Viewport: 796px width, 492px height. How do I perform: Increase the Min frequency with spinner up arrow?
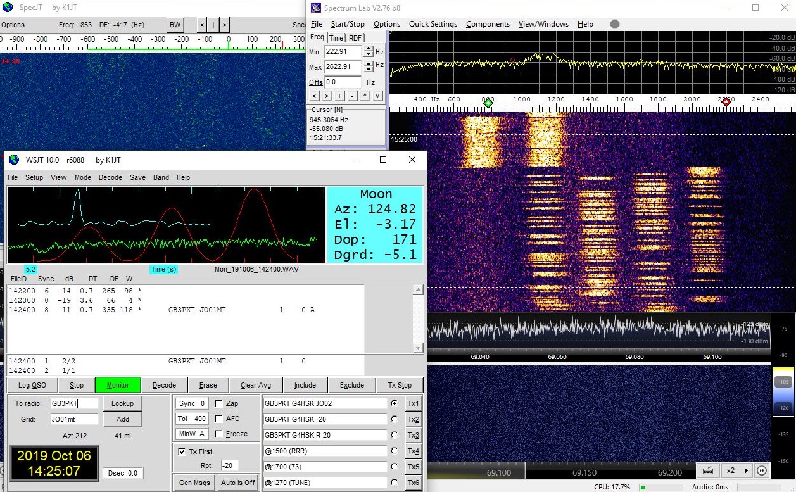(368, 49)
